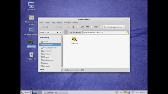The image size is (168, 94).
Task: Open Видео in the sidebar
Action: [50, 63]
